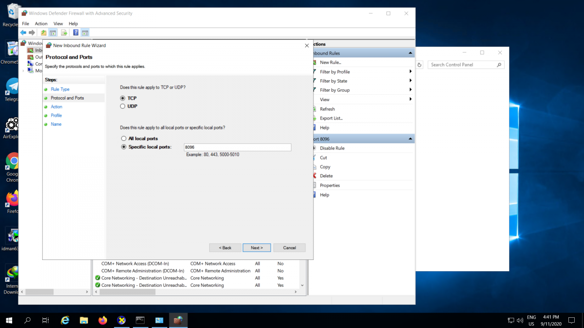
Task: Click the Export List toolbar icon
Action: click(x=64, y=33)
